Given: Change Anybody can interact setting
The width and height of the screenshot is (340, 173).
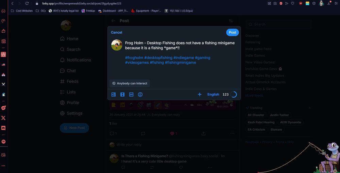Looking at the screenshot, I should 130,83.
